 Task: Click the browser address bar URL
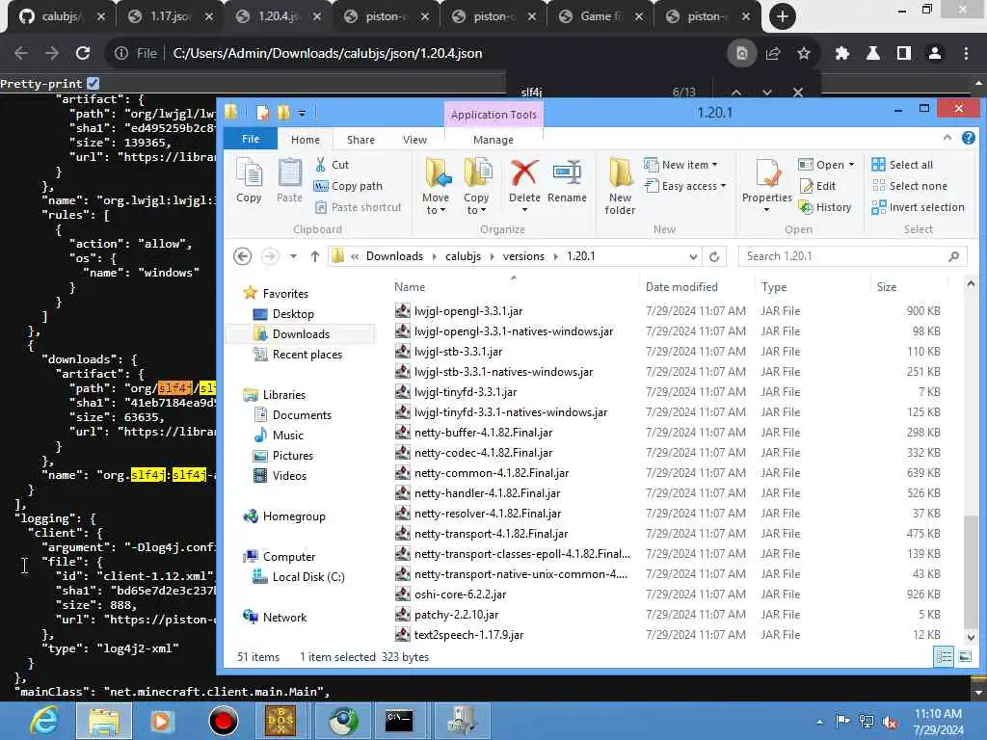pos(328,54)
